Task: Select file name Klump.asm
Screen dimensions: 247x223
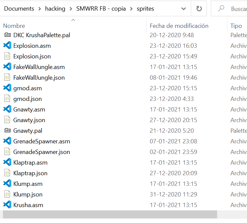Action: (28, 184)
